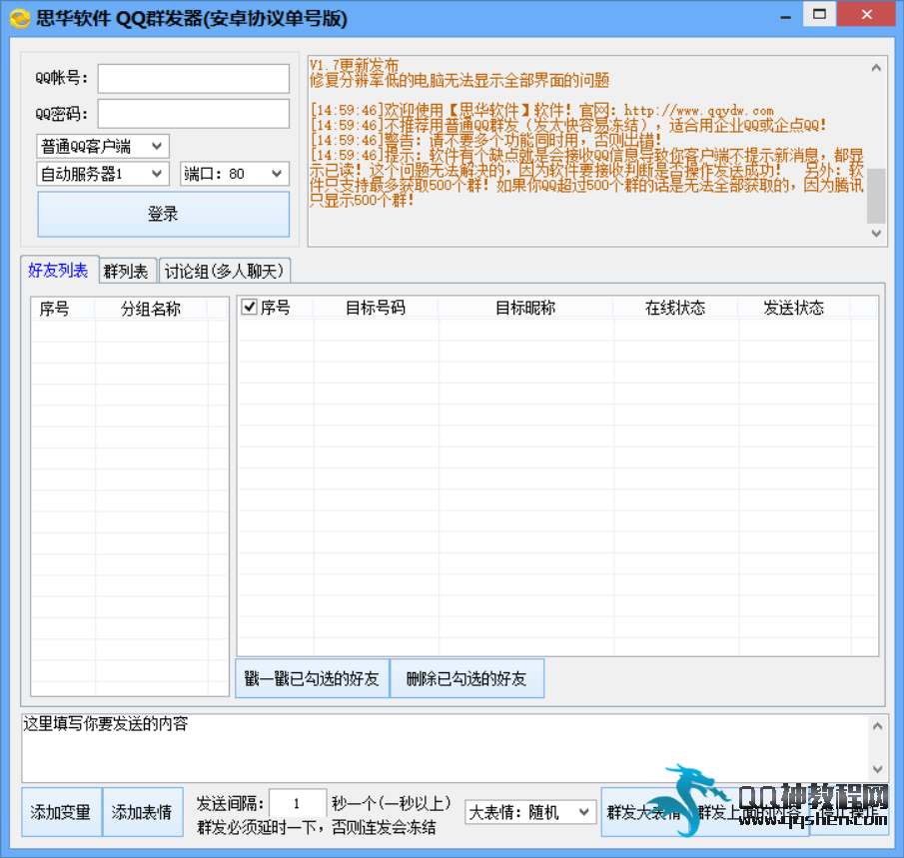Click the 群发大表情 button
This screenshot has height=858, width=904.
tap(645, 812)
